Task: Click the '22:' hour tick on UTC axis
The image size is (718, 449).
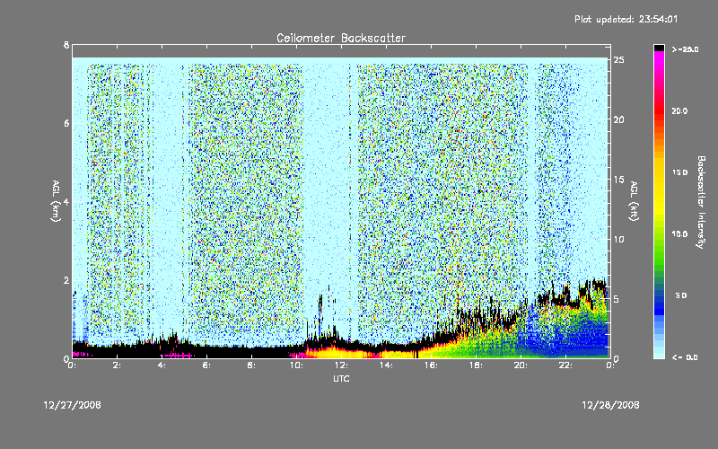Action: point(565,365)
